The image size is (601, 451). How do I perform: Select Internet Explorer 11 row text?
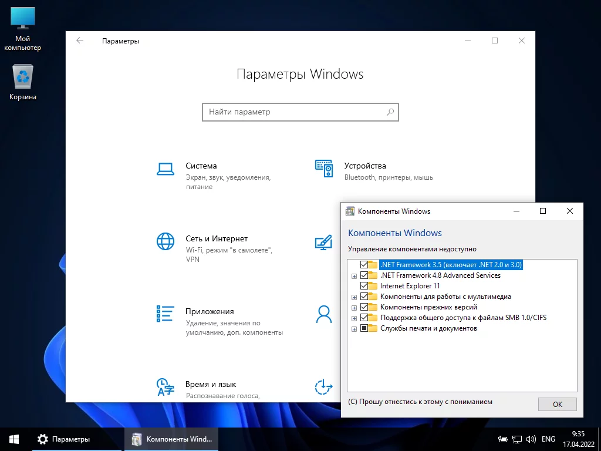[x=410, y=286]
